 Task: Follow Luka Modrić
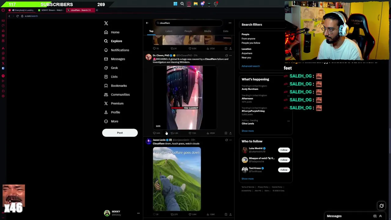tap(284, 150)
